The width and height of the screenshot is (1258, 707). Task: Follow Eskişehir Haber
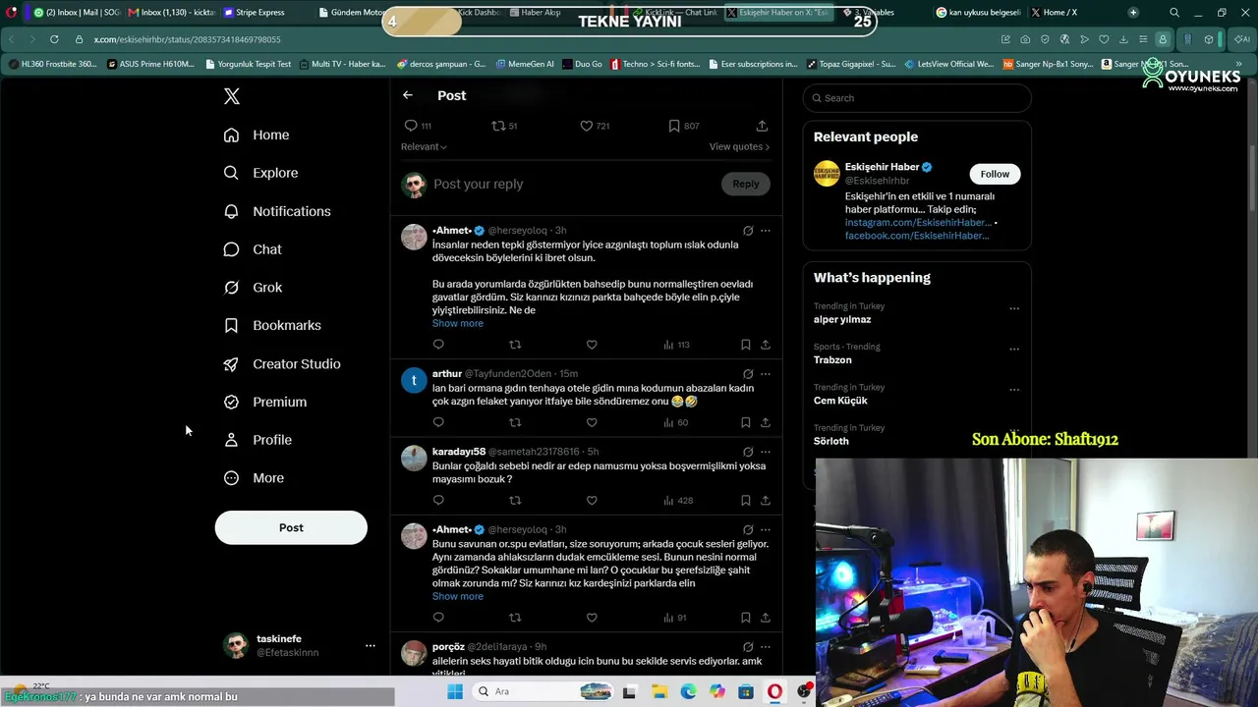[x=995, y=174]
